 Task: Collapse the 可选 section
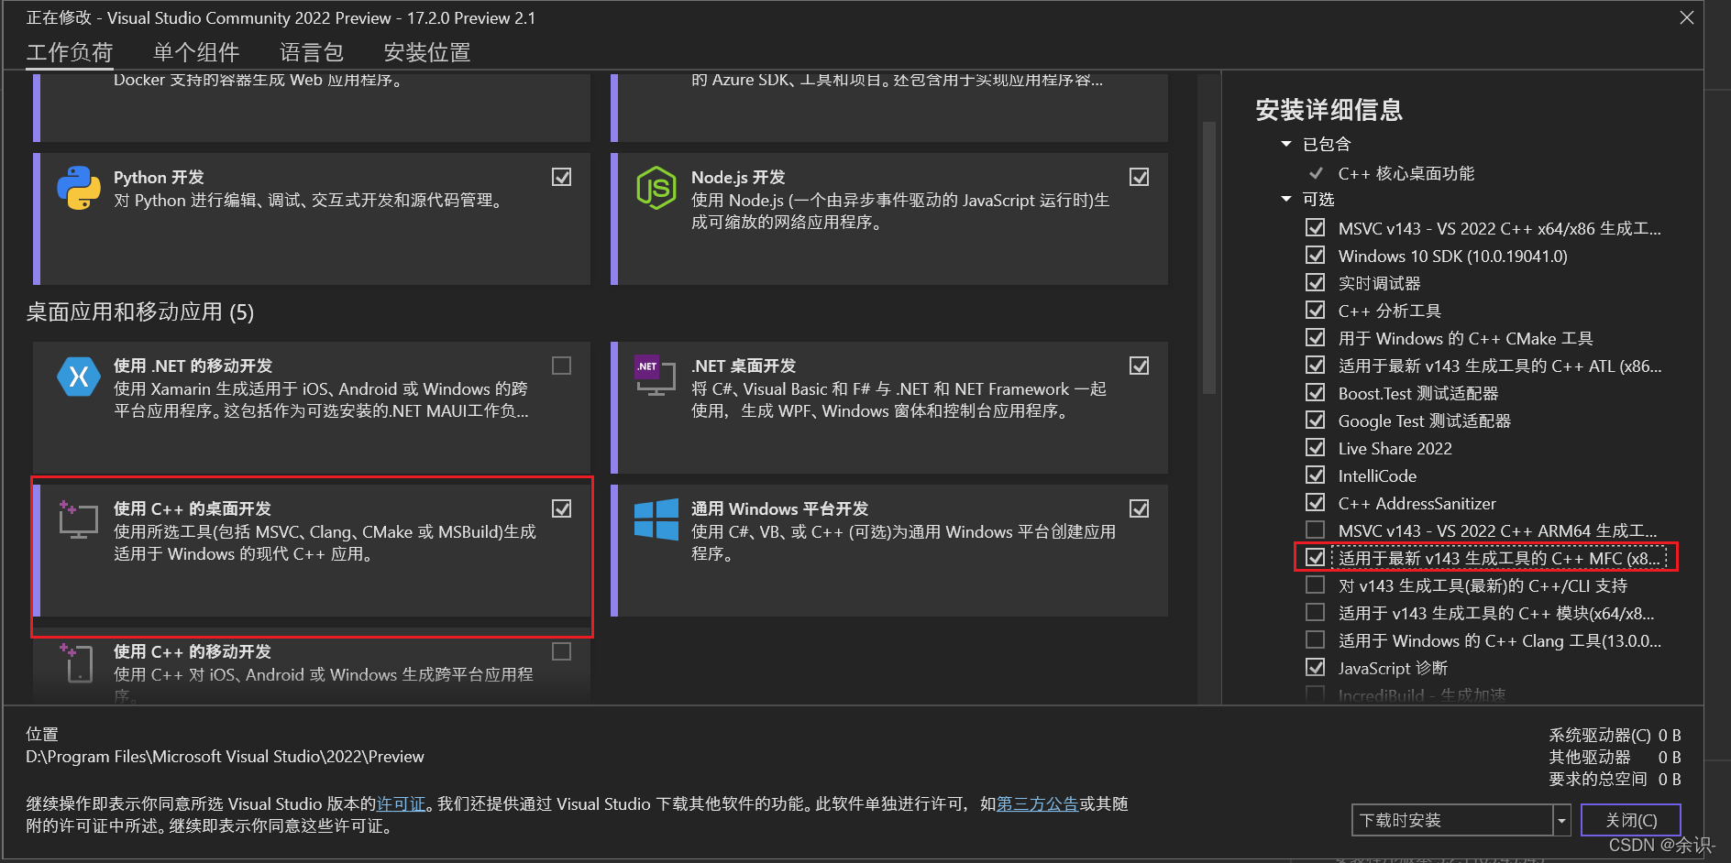(1286, 199)
